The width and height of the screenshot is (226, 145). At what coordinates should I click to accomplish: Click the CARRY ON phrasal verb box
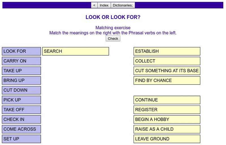21,61
